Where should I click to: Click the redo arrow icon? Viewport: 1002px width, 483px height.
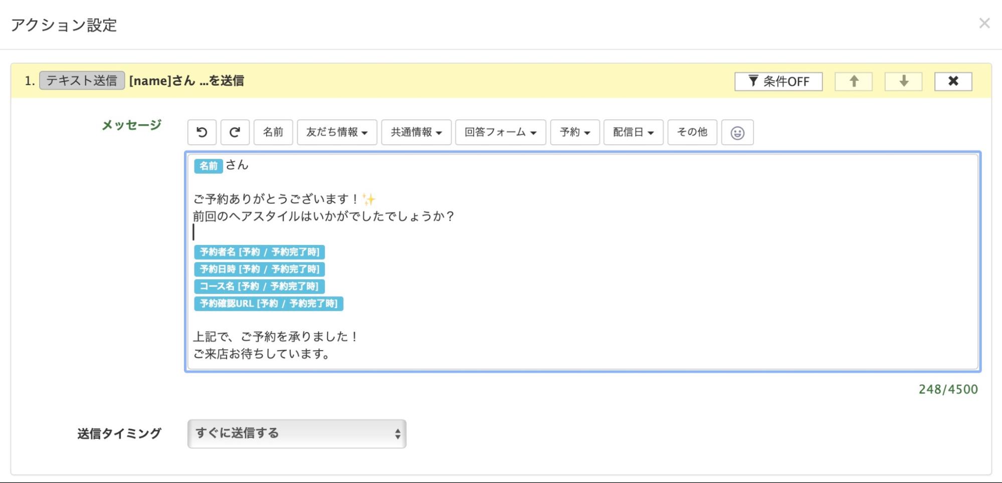[235, 132]
